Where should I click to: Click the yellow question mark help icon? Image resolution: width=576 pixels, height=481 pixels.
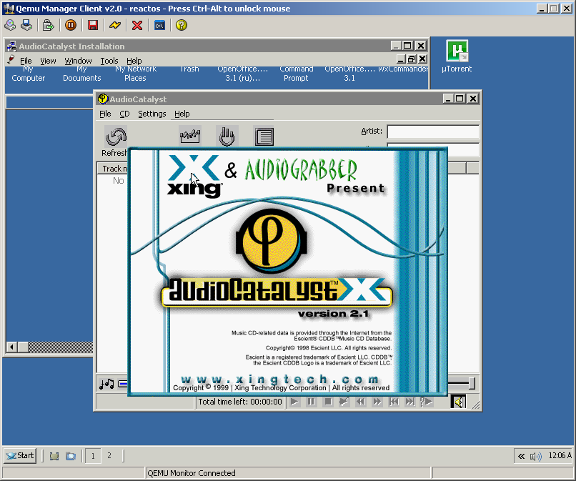click(x=182, y=25)
